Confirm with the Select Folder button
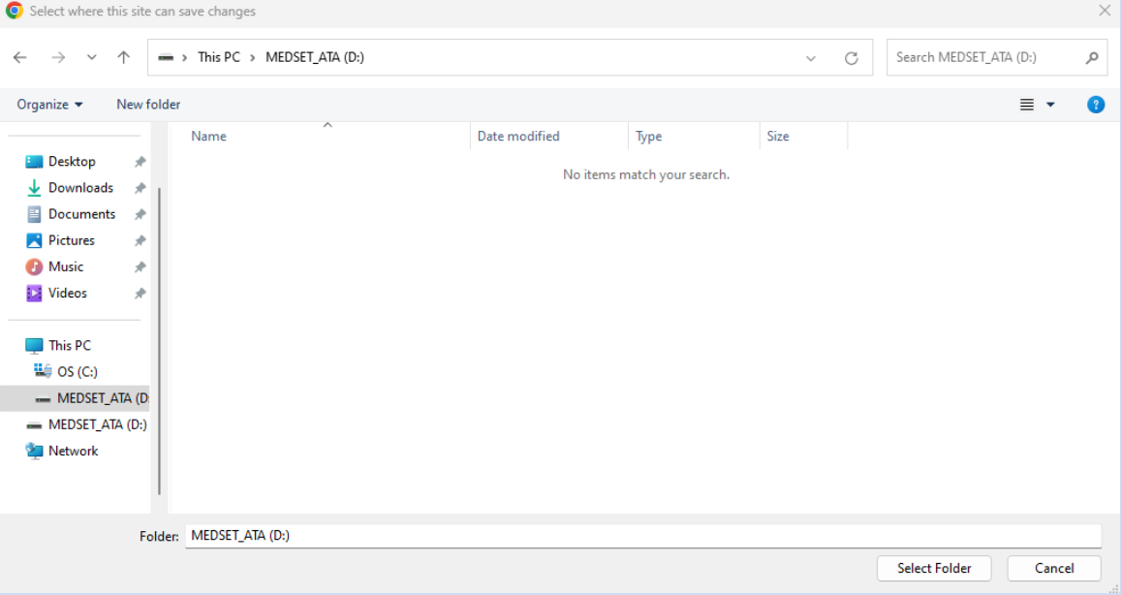Viewport: 1121px width, 595px height. (933, 568)
